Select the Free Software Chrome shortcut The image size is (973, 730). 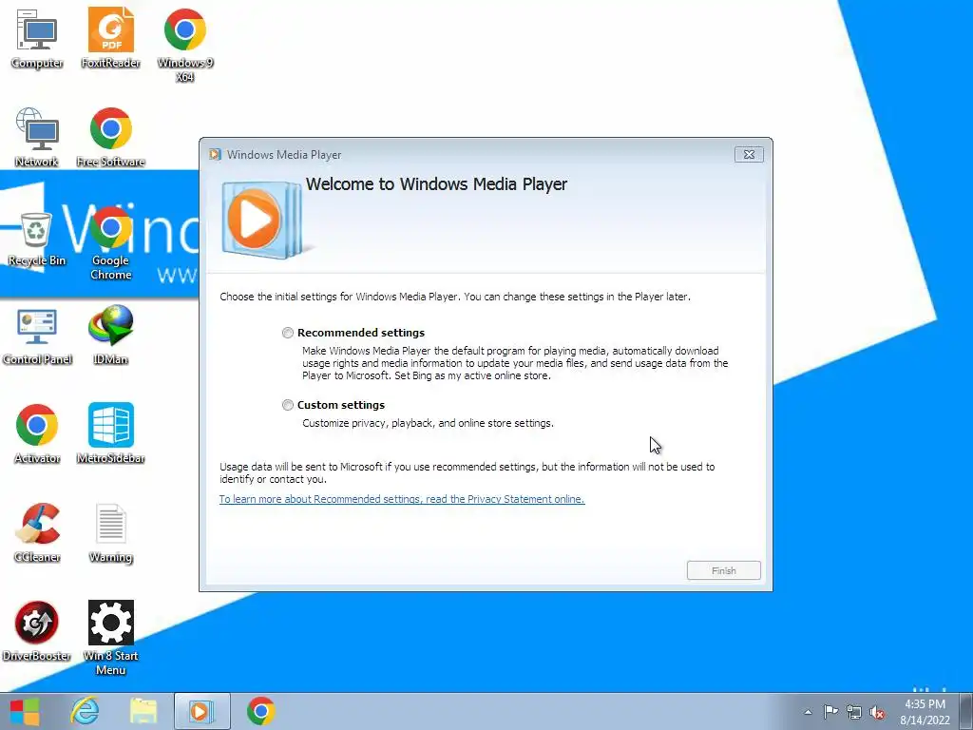[x=110, y=137]
